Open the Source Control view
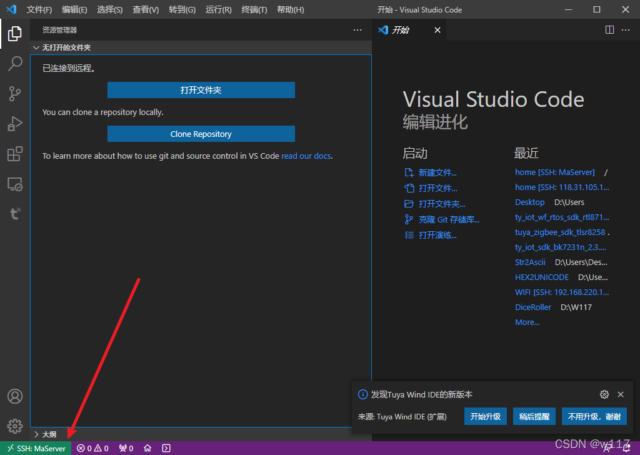The image size is (640, 455). [x=15, y=94]
